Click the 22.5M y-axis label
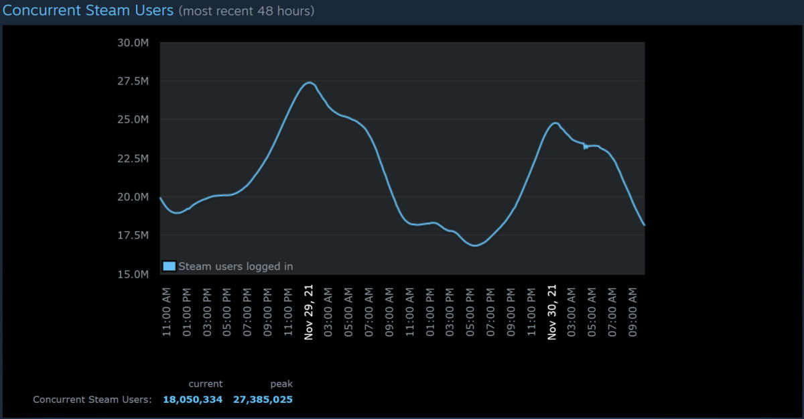804x419 pixels. (132, 158)
